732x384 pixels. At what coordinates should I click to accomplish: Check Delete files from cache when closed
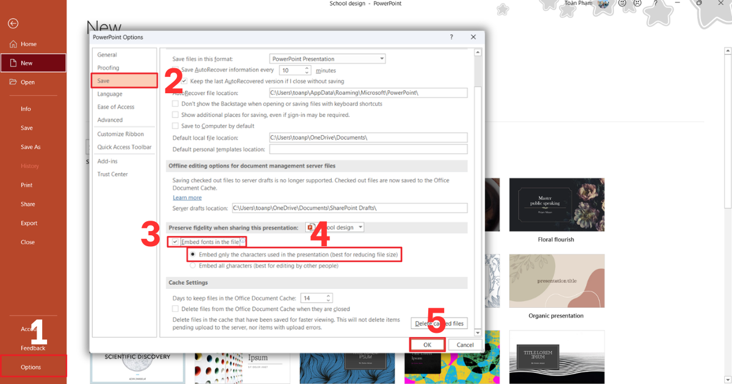click(x=176, y=309)
